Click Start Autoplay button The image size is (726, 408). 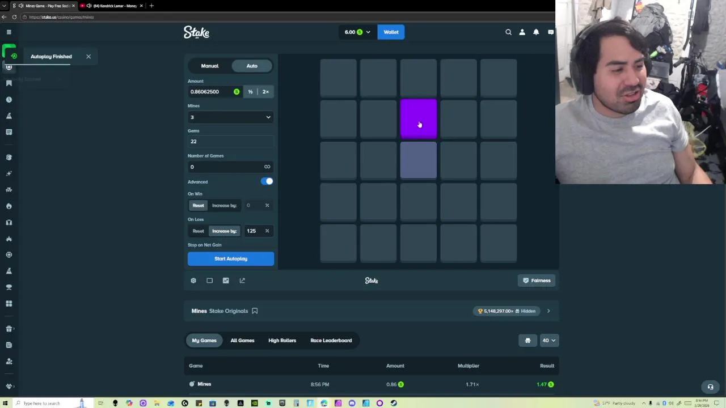tap(231, 259)
